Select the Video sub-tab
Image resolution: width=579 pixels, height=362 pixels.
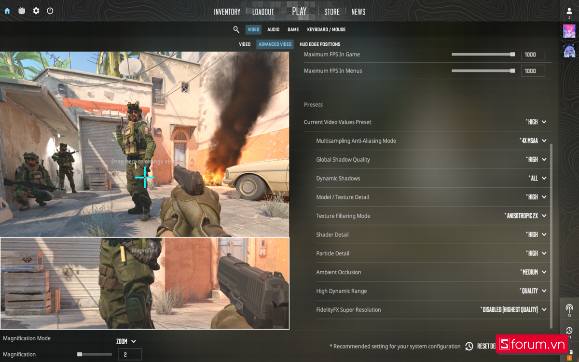pos(245,44)
